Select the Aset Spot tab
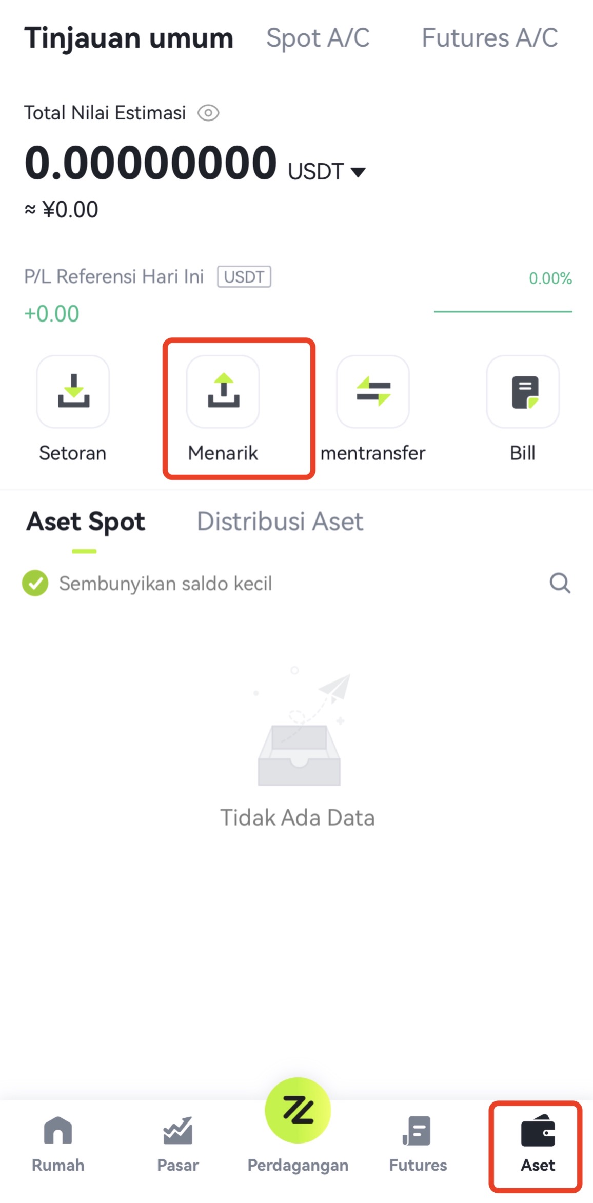 tap(86, 522)
